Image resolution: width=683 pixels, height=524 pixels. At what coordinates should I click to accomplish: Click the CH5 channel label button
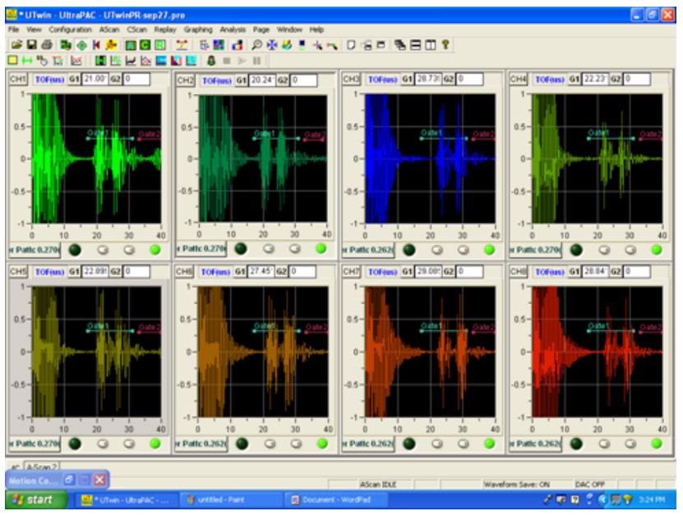pyautogui.click(x=18, y=271)
